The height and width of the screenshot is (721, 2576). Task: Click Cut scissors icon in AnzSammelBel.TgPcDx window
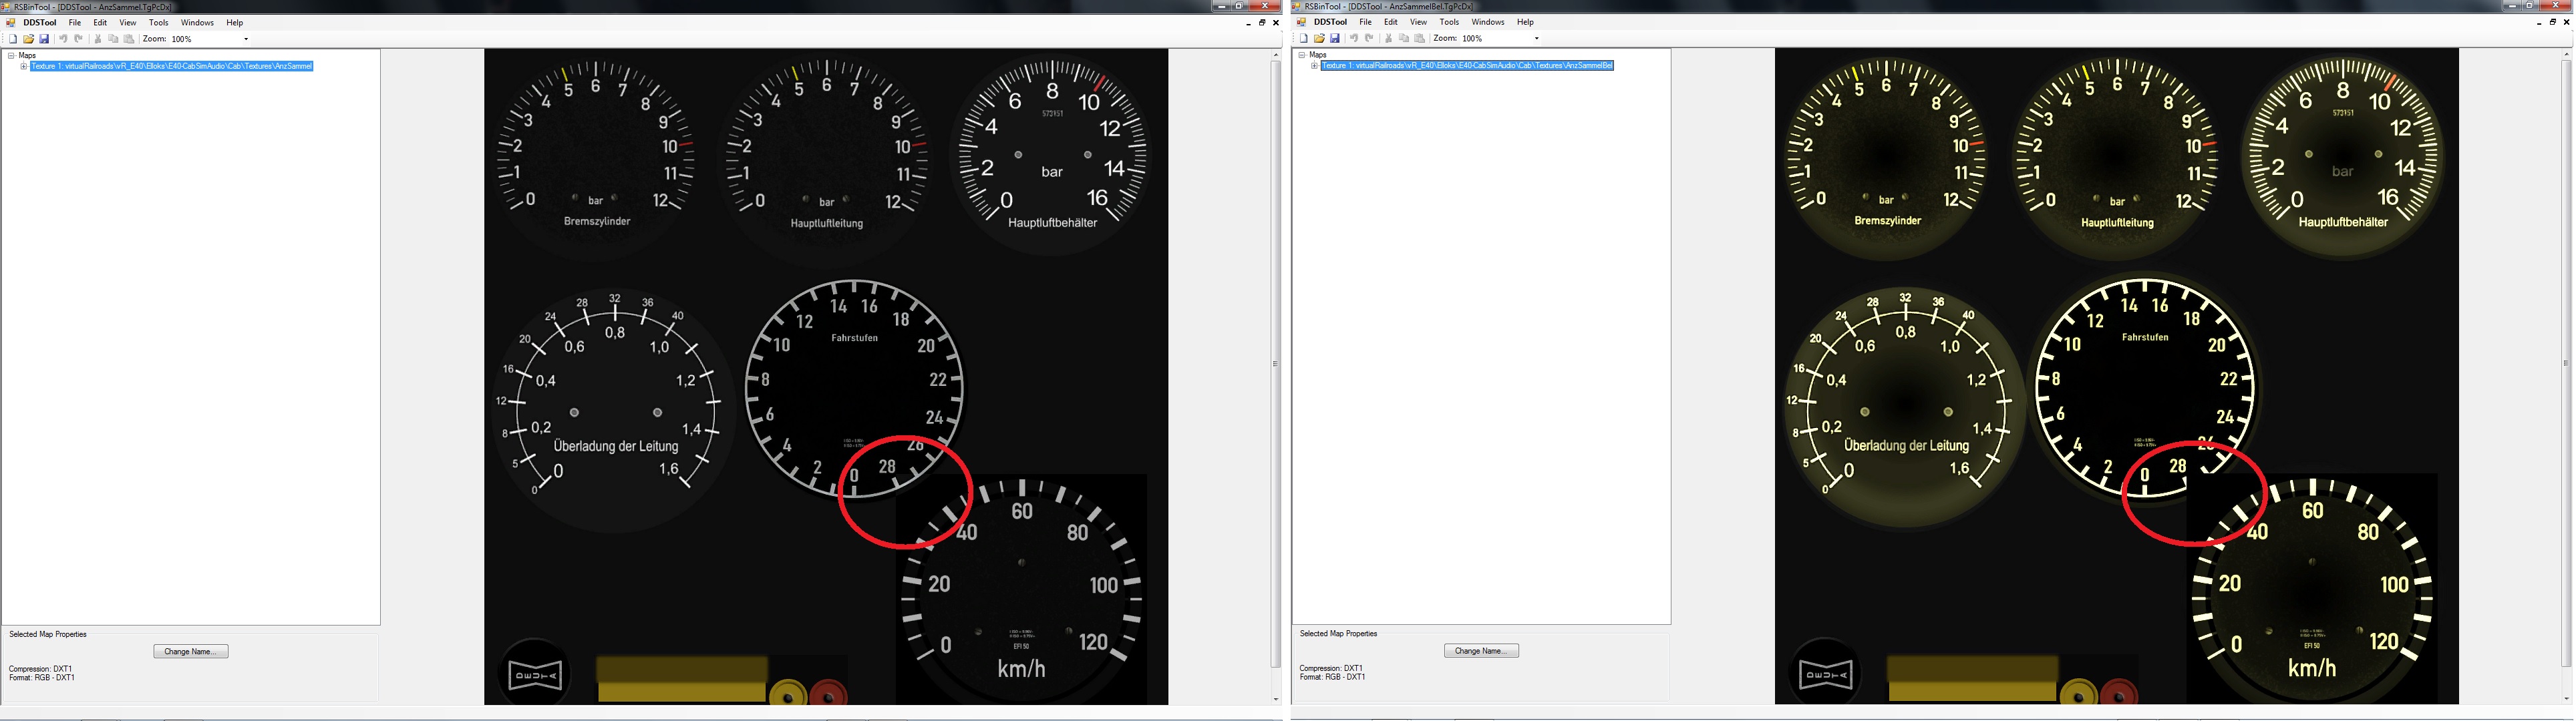click(1388, 38)
